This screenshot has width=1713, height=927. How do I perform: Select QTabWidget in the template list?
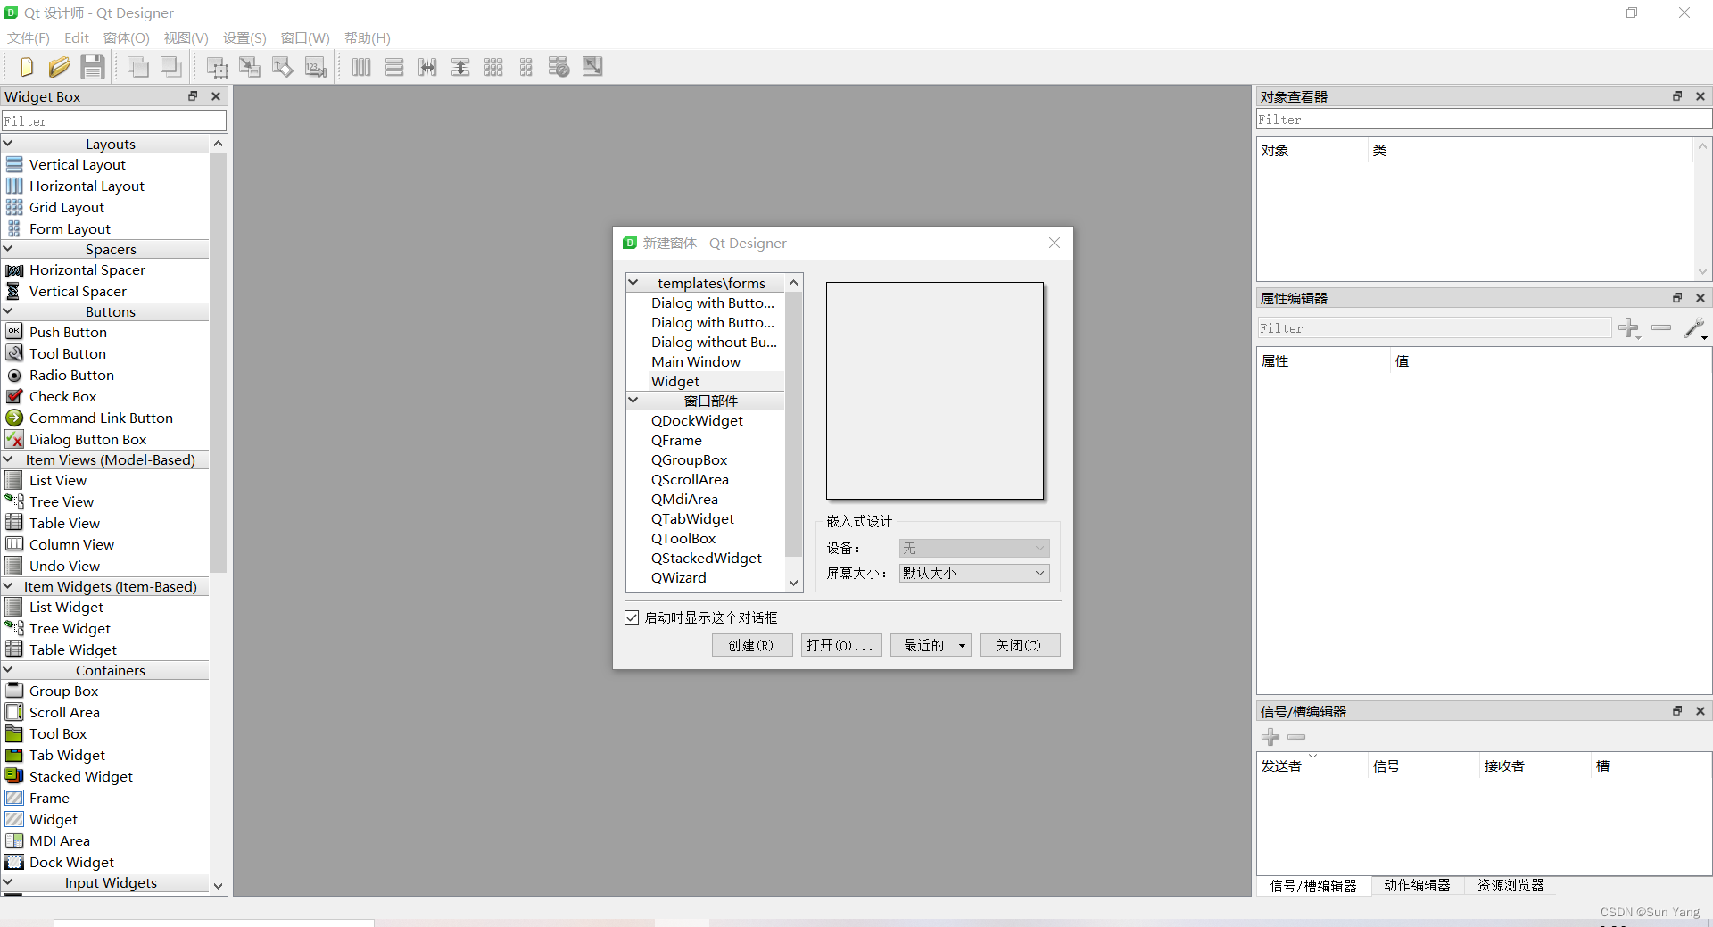pyautogui.click(x=692, y=518)
